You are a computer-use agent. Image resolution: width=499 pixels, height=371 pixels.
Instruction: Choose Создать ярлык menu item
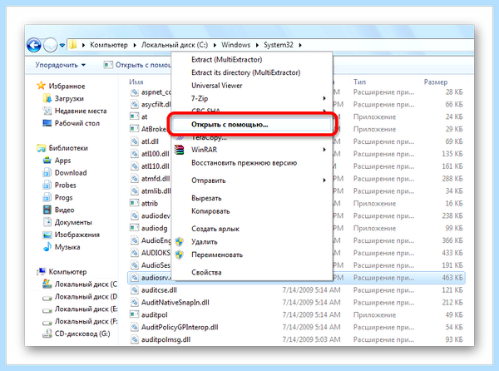point(215,229)
